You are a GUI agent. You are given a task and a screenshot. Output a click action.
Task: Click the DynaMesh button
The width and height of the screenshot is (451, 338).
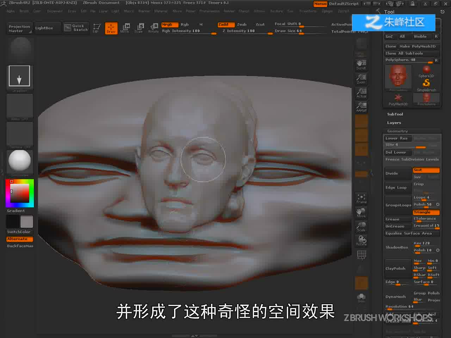pyautogui.click(x=398, y=297)
